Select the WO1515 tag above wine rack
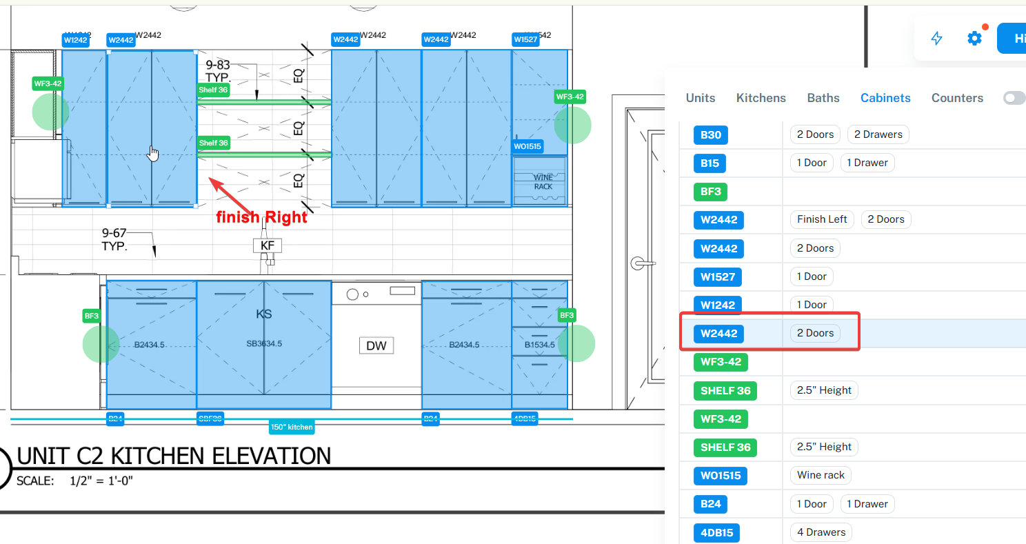Screen dimensions: 1026x544 click(x=527, y=146)
